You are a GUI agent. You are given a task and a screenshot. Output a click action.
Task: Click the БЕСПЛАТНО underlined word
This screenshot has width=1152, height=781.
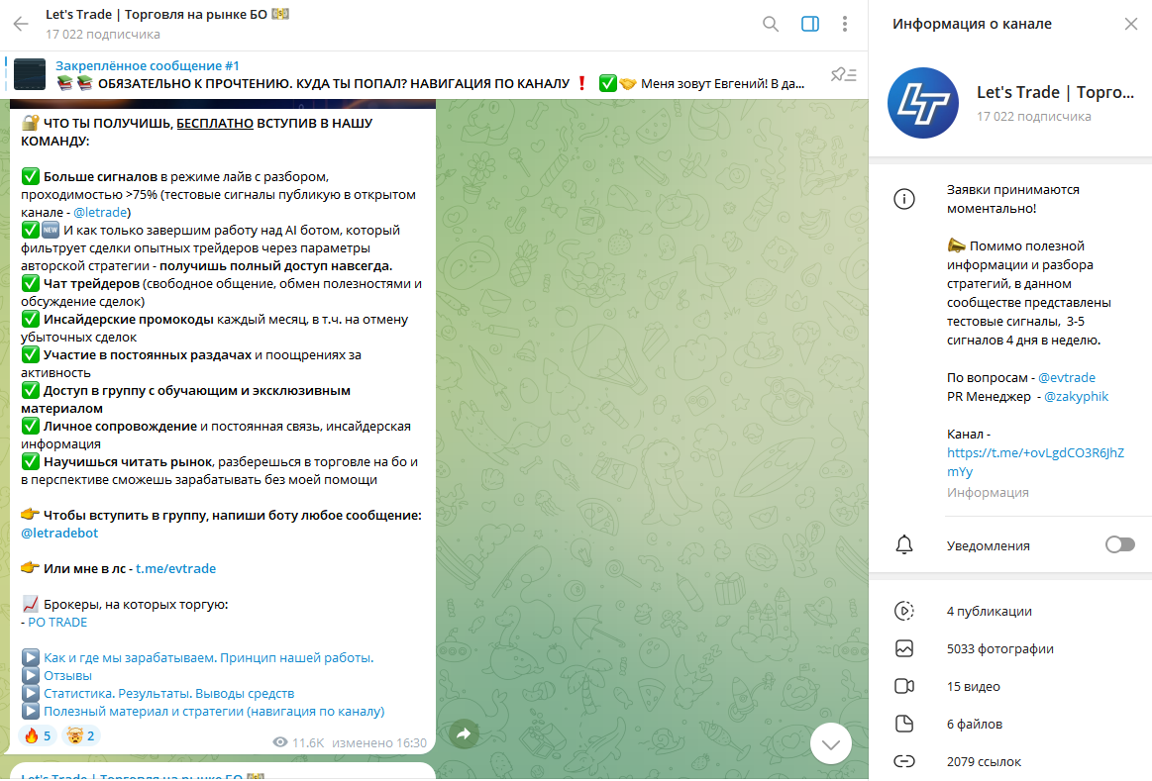215,124
